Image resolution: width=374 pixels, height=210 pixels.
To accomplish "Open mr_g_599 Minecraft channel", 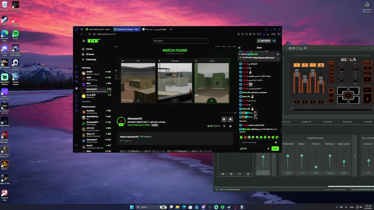I will [x=96, y=96].
